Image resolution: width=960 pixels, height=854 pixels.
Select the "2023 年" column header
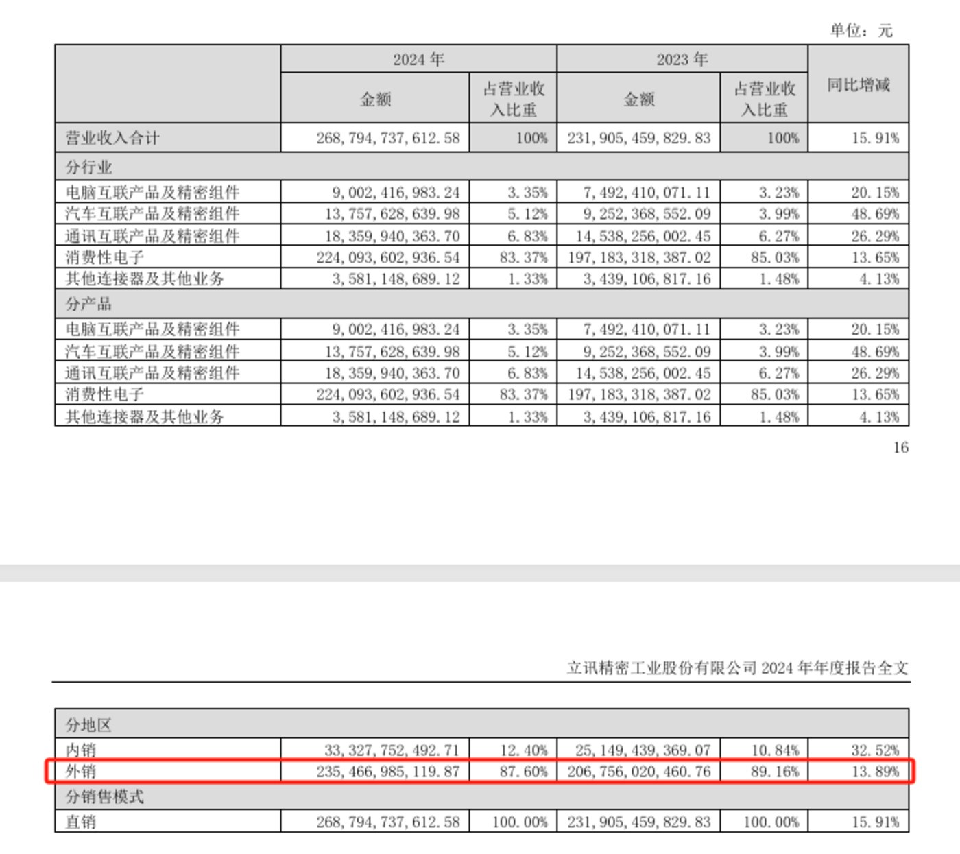[682, 60]
